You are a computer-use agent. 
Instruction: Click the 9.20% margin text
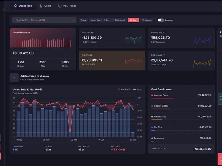(x=158, y=42)
